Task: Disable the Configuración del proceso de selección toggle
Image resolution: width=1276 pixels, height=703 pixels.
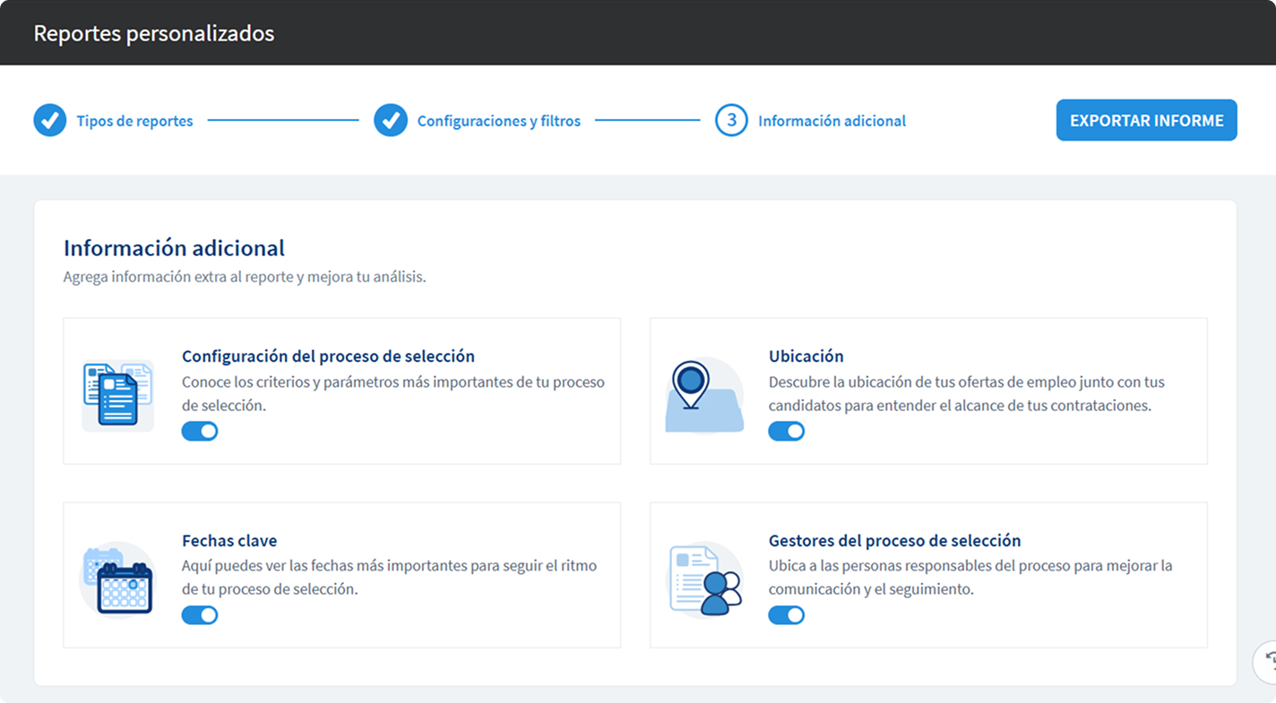Action: coord(200,431)
